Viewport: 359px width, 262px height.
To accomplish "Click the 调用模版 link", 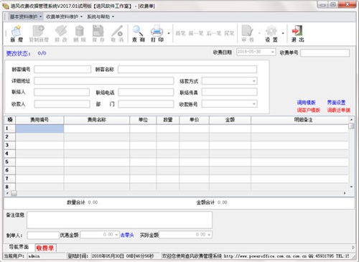I will [306, 103].
